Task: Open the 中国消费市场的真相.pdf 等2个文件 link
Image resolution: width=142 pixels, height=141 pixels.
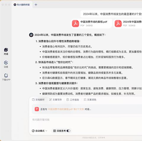Action: 66,109
